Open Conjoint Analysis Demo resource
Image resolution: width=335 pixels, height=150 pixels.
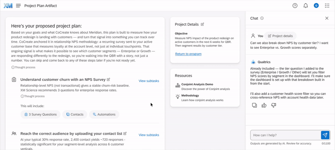[x=197, y=84]
